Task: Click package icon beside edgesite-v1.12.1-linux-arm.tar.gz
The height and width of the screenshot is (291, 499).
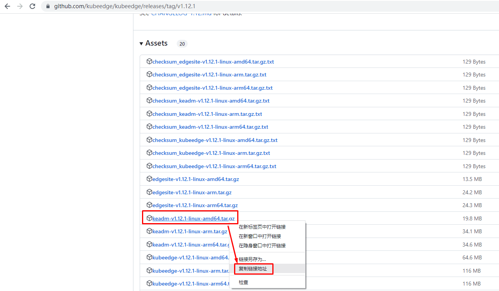Action: [149, 192]
